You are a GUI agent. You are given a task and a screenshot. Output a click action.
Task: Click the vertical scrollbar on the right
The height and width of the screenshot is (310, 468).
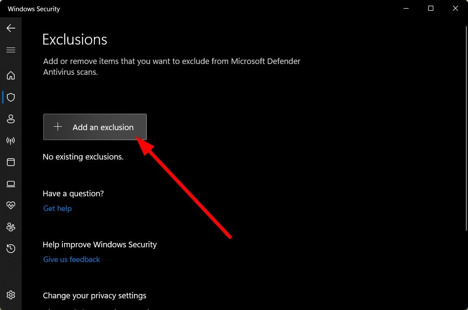[466, 128]
